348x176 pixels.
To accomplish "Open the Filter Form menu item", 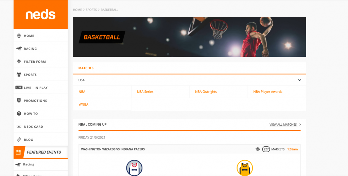I will tap(41, 61).
